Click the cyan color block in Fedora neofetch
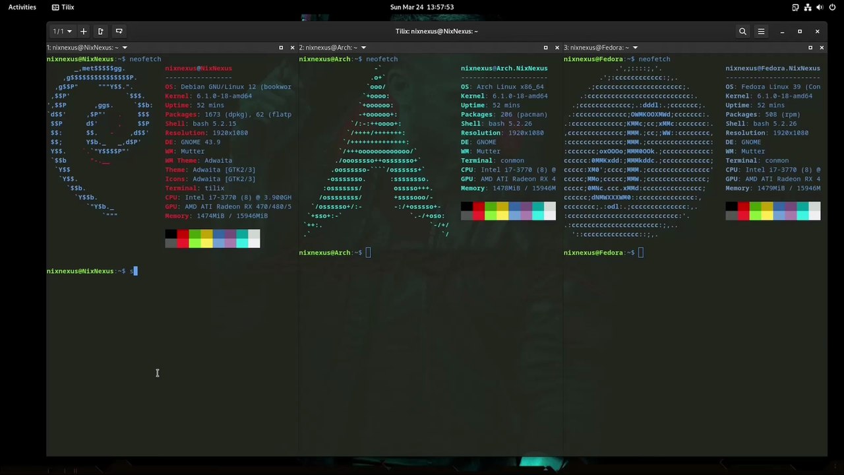The image size is (844, 475). (802, 211)
